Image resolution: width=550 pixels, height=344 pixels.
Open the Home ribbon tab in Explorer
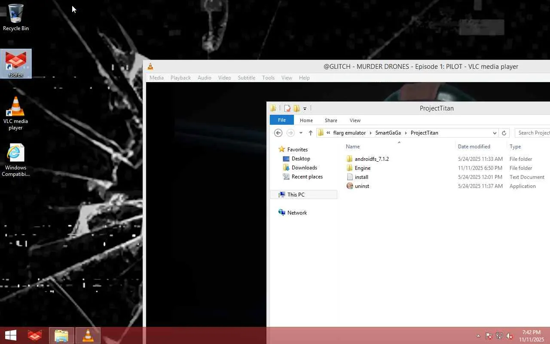point(306,120)
